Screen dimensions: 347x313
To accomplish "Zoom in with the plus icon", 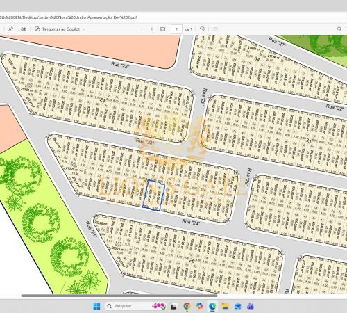I will [x=152, y=29].
